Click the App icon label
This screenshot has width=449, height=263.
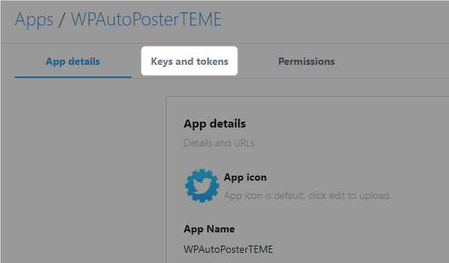245,177
